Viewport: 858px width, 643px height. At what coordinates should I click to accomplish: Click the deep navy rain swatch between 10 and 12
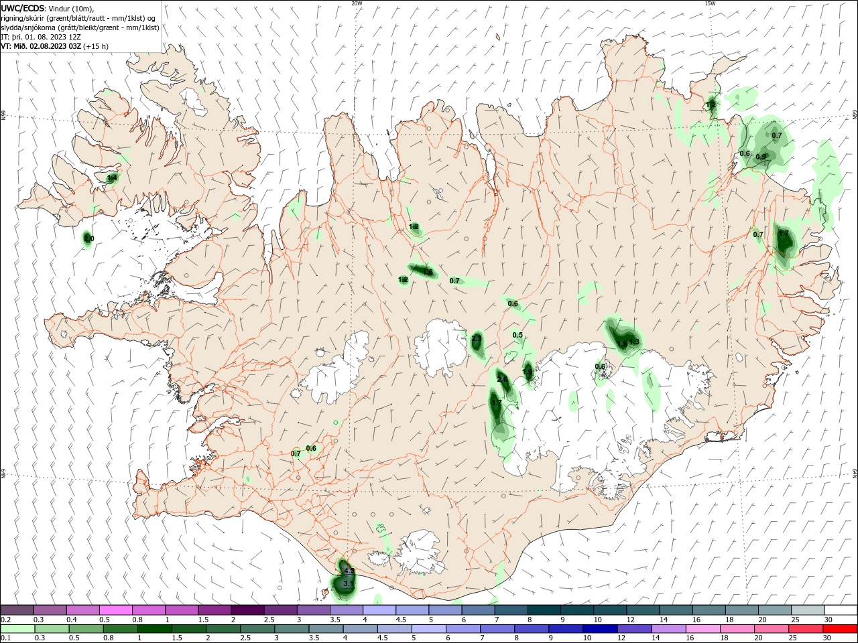click(x=601, y=628)
